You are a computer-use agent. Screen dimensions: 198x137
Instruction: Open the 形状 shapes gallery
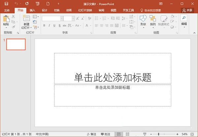tap(143, 21)
